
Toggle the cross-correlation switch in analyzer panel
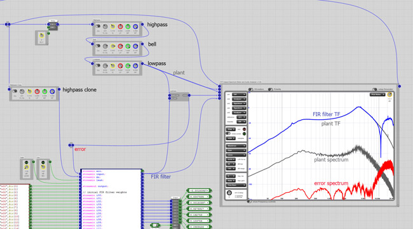pos(228,133)
